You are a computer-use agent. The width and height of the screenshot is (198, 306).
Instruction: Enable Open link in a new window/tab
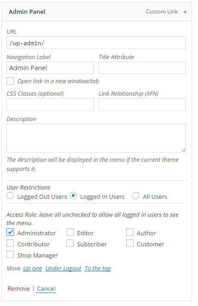tap(10, 81)
